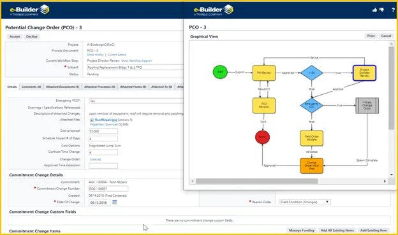Image resolution: width=398 pixels, height=235 pixels.
Task: Click the Initiate Change Order node
Action: coord(367,106)
